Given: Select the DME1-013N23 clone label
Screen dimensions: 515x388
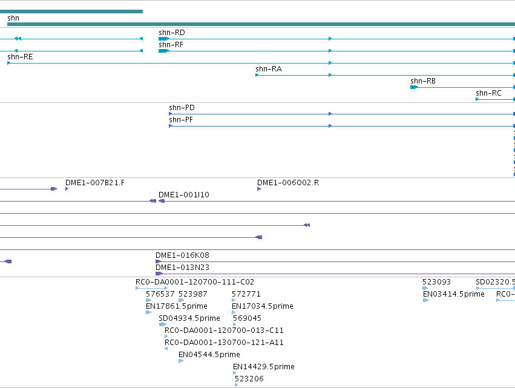Looking at the screenshot, I should 182,268.
